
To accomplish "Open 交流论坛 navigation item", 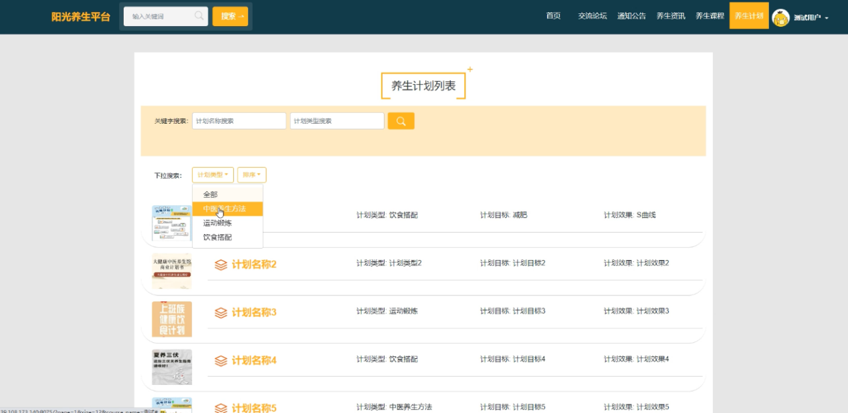I will (x=593, y=16).
